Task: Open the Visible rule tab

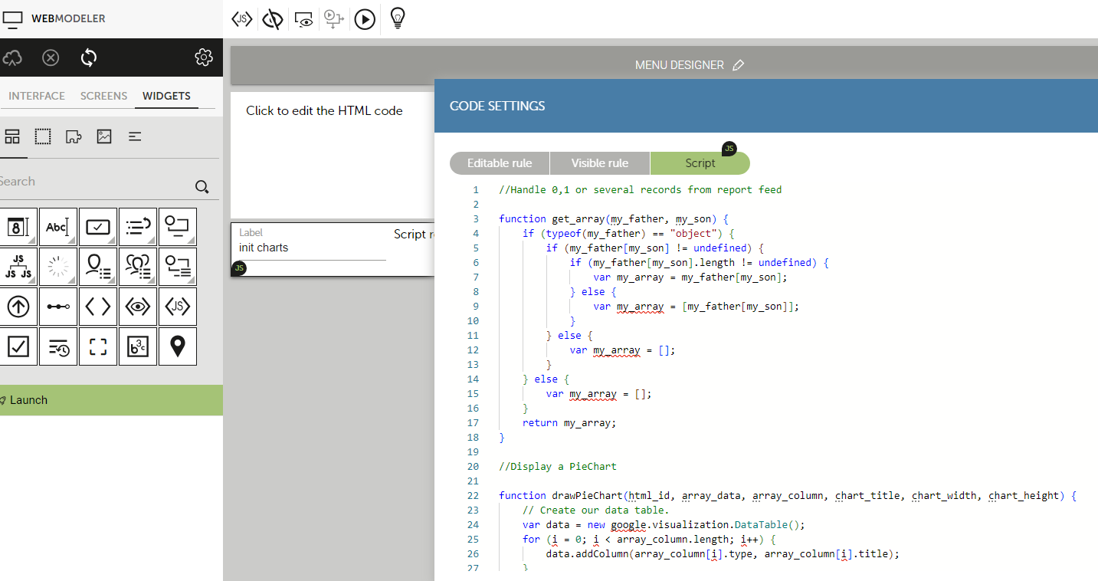Action: click(x=600, y=162)
